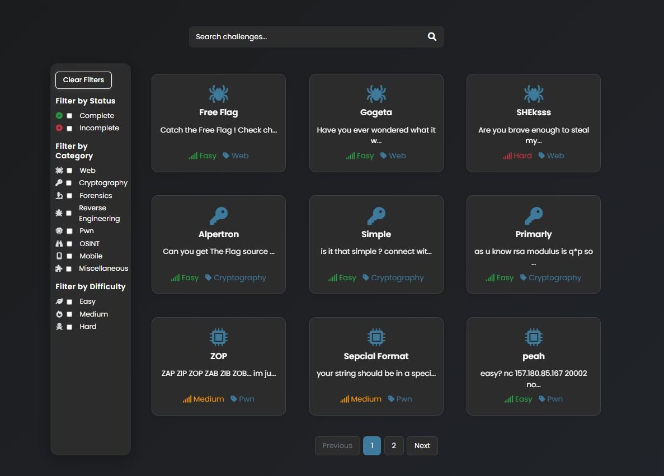Click the Hard label on SHEksss card

[x=522, y=155]
